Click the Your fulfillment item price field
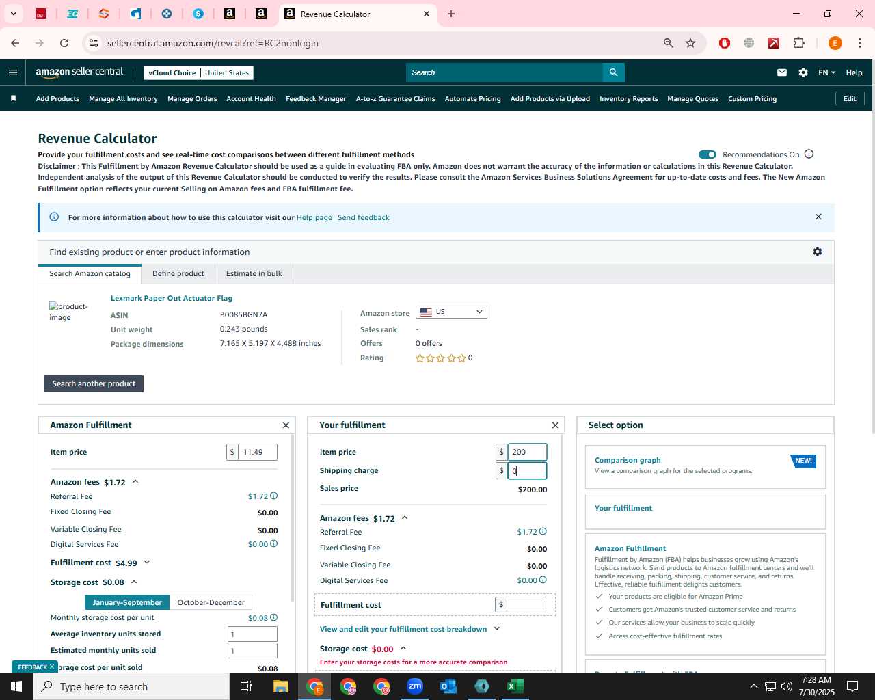The height and width of the screenshot is (700, 875). [x=527, y=452]
